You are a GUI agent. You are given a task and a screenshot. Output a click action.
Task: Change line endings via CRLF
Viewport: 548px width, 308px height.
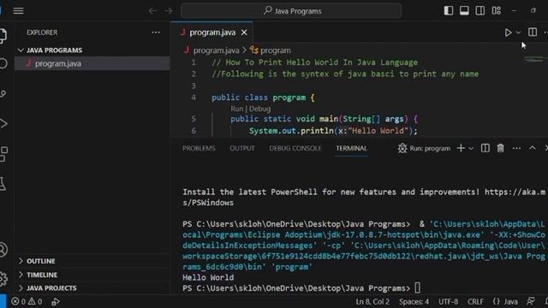pyautogui.click(x=476, y=301)
